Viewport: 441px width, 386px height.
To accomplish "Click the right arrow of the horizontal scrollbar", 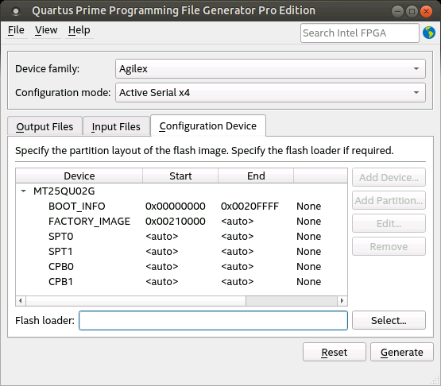I will 342,300.
